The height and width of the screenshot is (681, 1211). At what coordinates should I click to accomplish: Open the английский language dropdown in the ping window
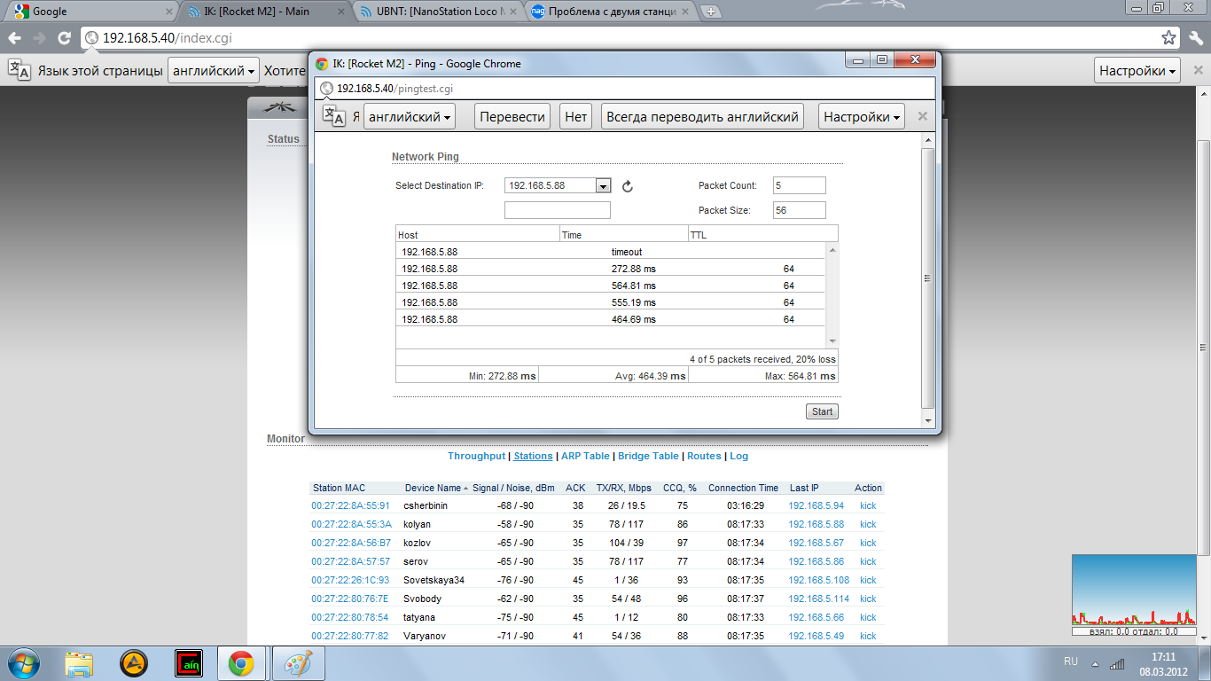410,116
